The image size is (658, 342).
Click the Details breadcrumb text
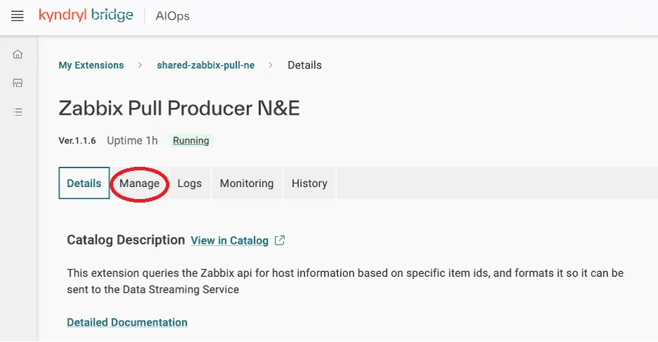click(x=304, y=65)
